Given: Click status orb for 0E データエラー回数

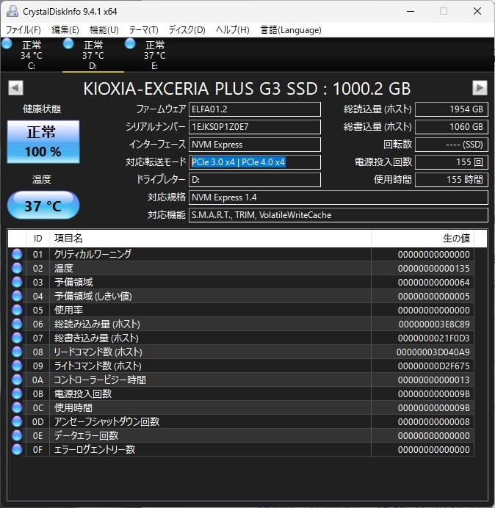Looking at the screenshot, I should (x=17, y=435).
